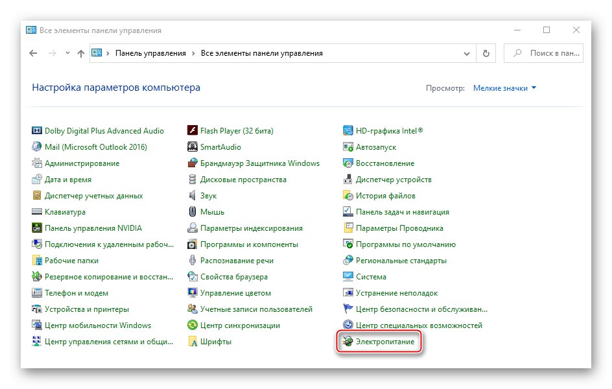Click the Клавиатура keyboard icon
The width and height of the screenshot is (612, 389).
[x=37, y=212]
